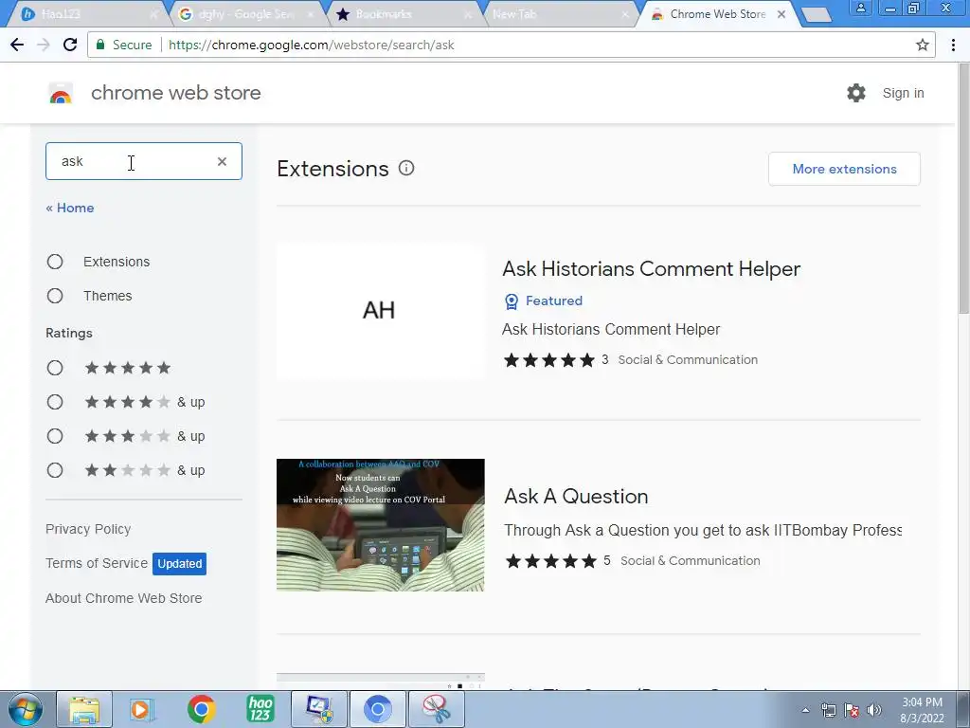Open the security shield taskbar icon
Image resolution: width=970 pixels, height=728 pixels.
[318, 709]
